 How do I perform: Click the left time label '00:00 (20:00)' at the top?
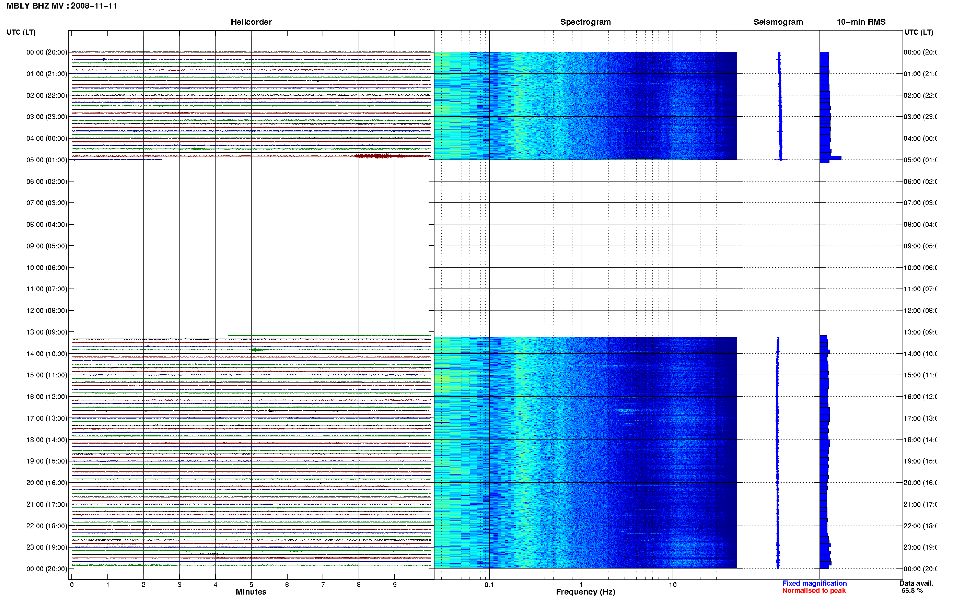click(47, 52)
